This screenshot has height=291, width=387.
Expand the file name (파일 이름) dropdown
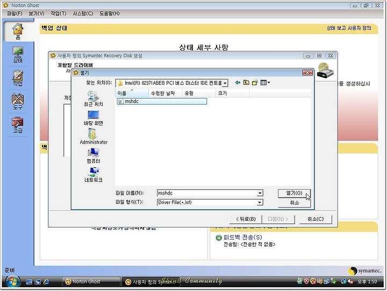[x=260, y=193]
